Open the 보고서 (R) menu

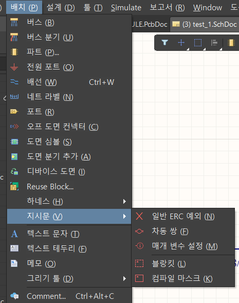(167, 7)
